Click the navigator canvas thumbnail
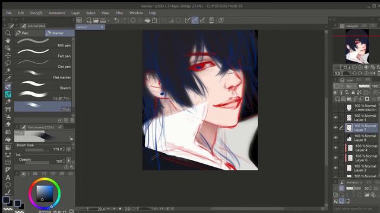 pos(357,46)
